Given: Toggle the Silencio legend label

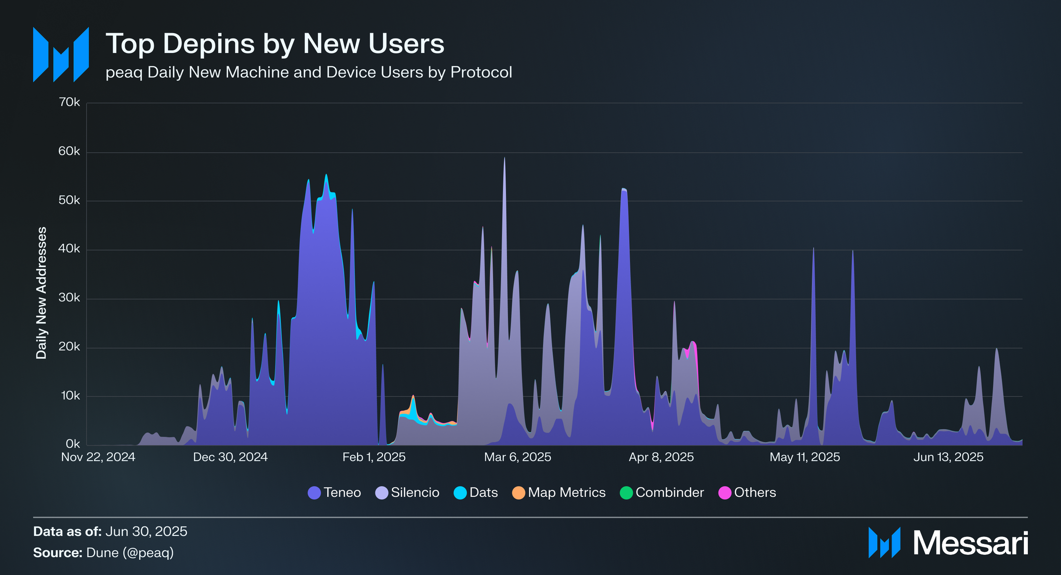Looking at the screenshot, I should (x=415, y=492).
